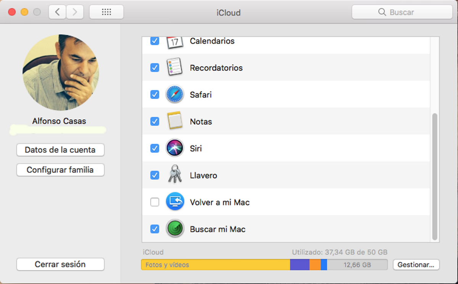458x284 pixels.
Task: Open Gestionar storage management
Action: pyautogui.click(x=416, y=265)
